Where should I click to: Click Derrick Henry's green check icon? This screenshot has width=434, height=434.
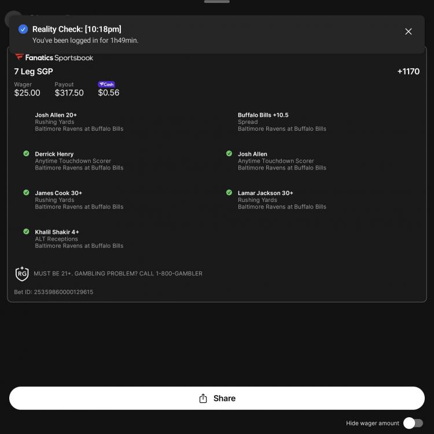pos(26,154)
